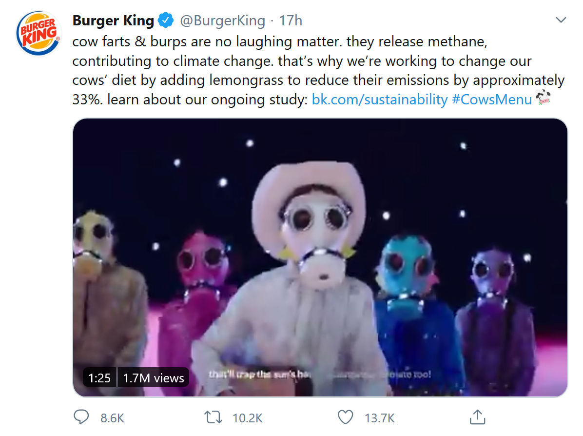Click the tweet text about cow methane
This screenshot has width=583, height=436.
coord(292,61)
